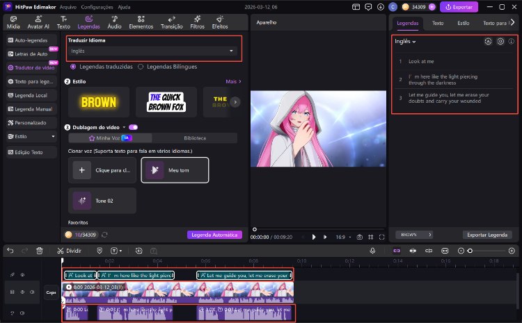Open the Arquivo menu

coord(68,7)
